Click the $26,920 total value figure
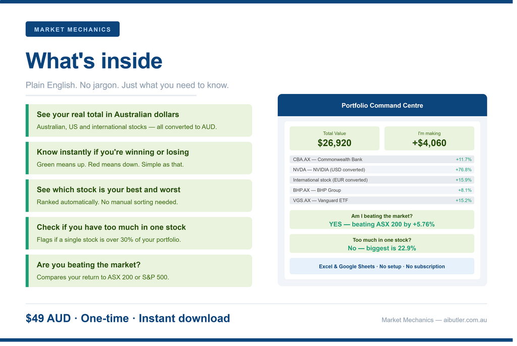The height and width of the screenshot is (346, 517). (x=334, y=143)
